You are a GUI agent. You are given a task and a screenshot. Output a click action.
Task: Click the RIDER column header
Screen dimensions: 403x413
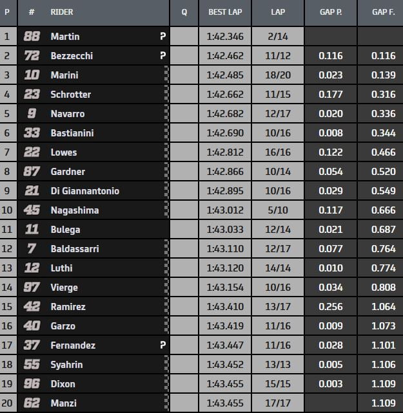coord(63,12)
